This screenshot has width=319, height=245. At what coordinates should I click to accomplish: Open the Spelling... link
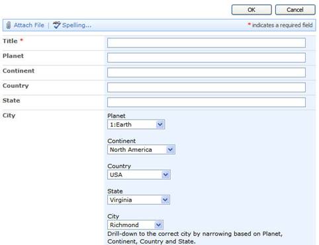[77, 25]
